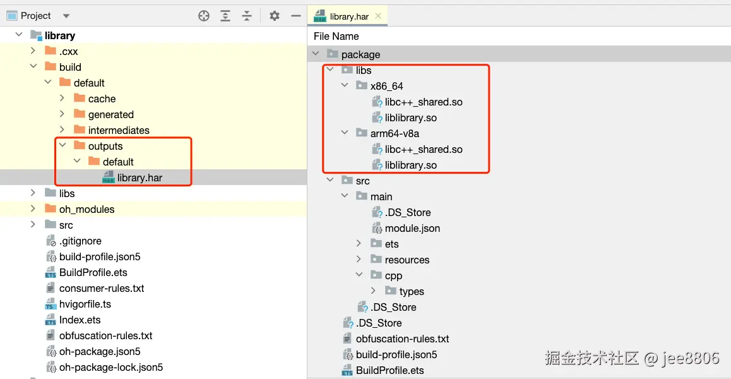Click liblibrary.so icon under x86_64
This screenshot has height=379, width=731.
(x=377, y=117)
